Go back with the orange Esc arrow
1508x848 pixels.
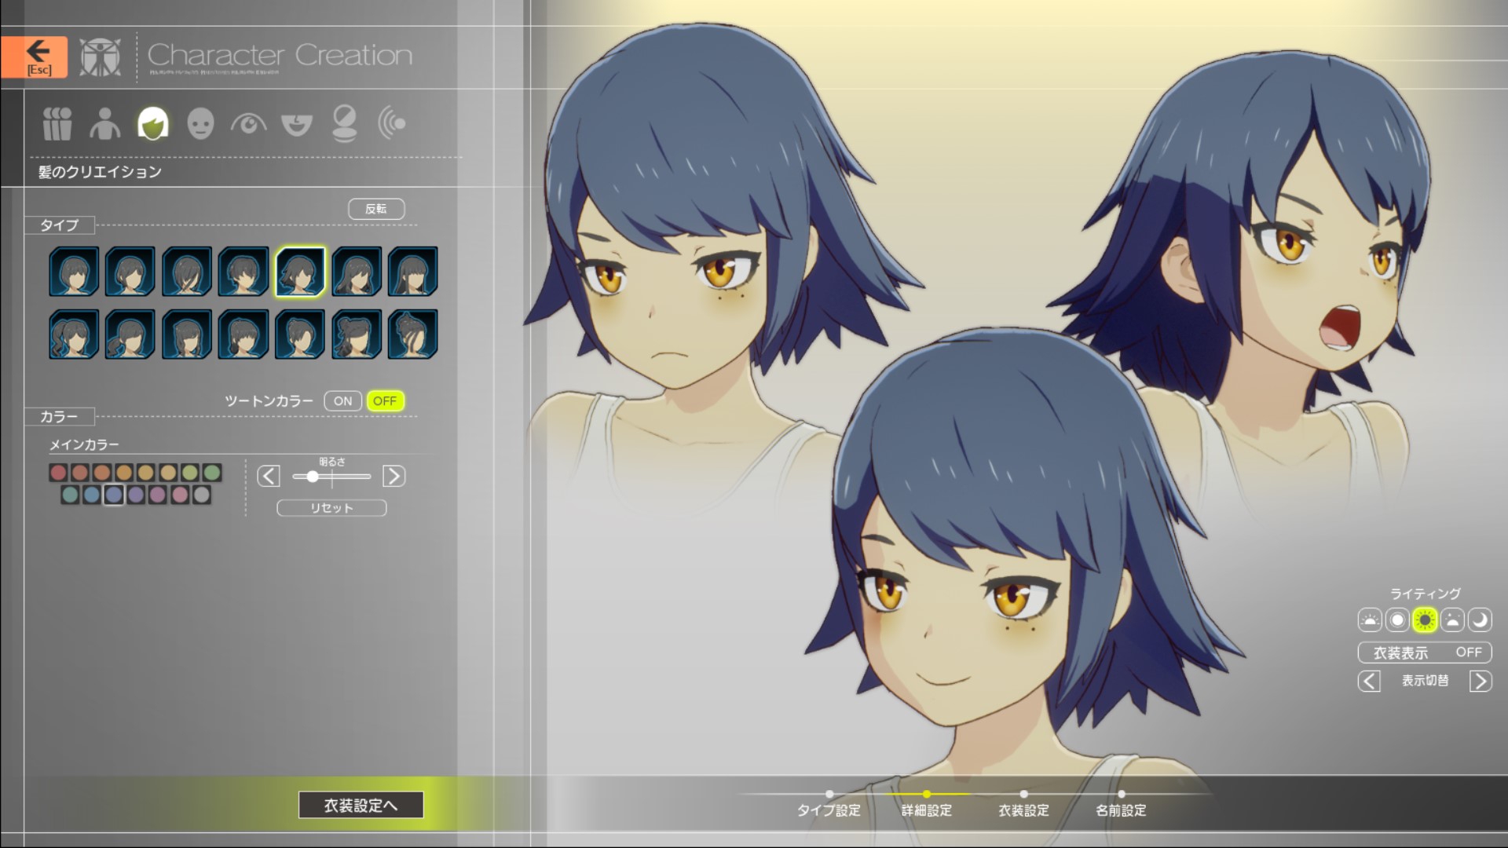[34, 57]
